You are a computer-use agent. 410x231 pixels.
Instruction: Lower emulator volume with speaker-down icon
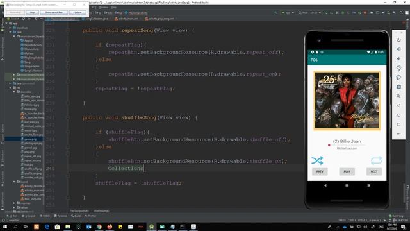click(398, 58)
